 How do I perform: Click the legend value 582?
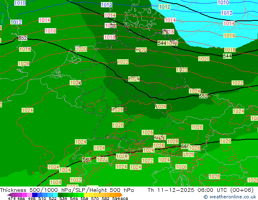[105, 198]
